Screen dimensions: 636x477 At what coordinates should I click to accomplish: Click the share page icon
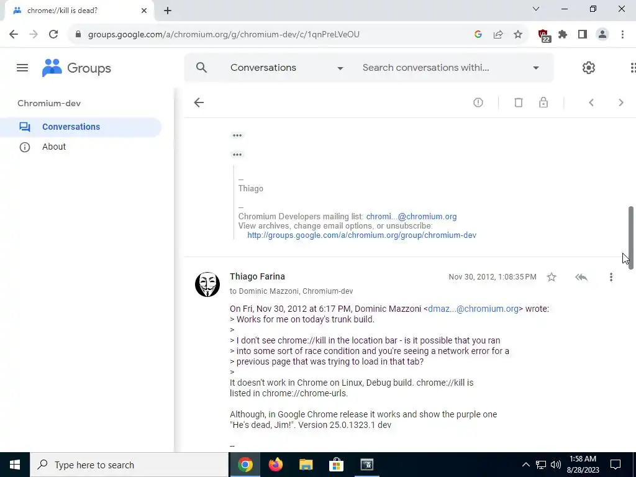pos(498,35)
